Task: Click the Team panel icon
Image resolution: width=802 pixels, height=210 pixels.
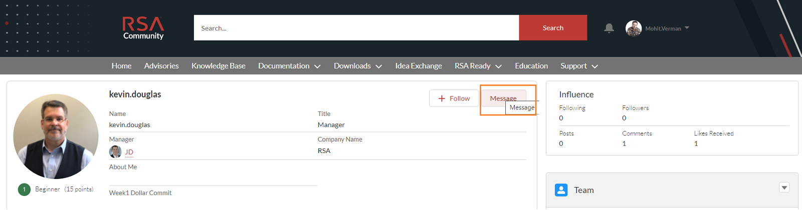Action: tap(561, 190)
